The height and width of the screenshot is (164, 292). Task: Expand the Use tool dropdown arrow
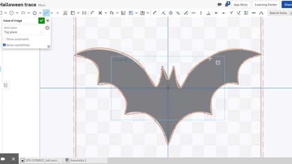click(x=78, y=13)
